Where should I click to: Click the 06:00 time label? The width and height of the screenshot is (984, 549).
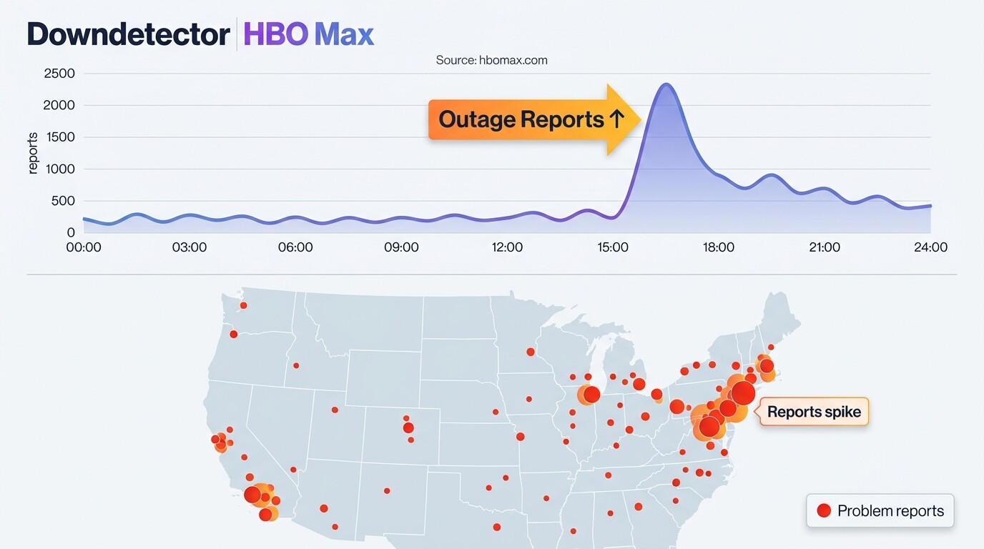pos(295,247)
